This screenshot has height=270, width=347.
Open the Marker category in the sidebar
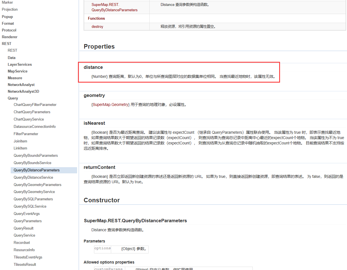[x=7, y=2]
